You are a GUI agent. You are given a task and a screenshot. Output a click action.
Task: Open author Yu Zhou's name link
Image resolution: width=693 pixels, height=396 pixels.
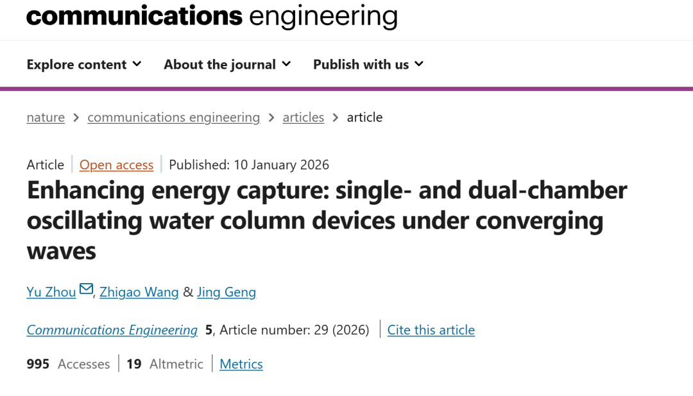click(x=51, y=292)
